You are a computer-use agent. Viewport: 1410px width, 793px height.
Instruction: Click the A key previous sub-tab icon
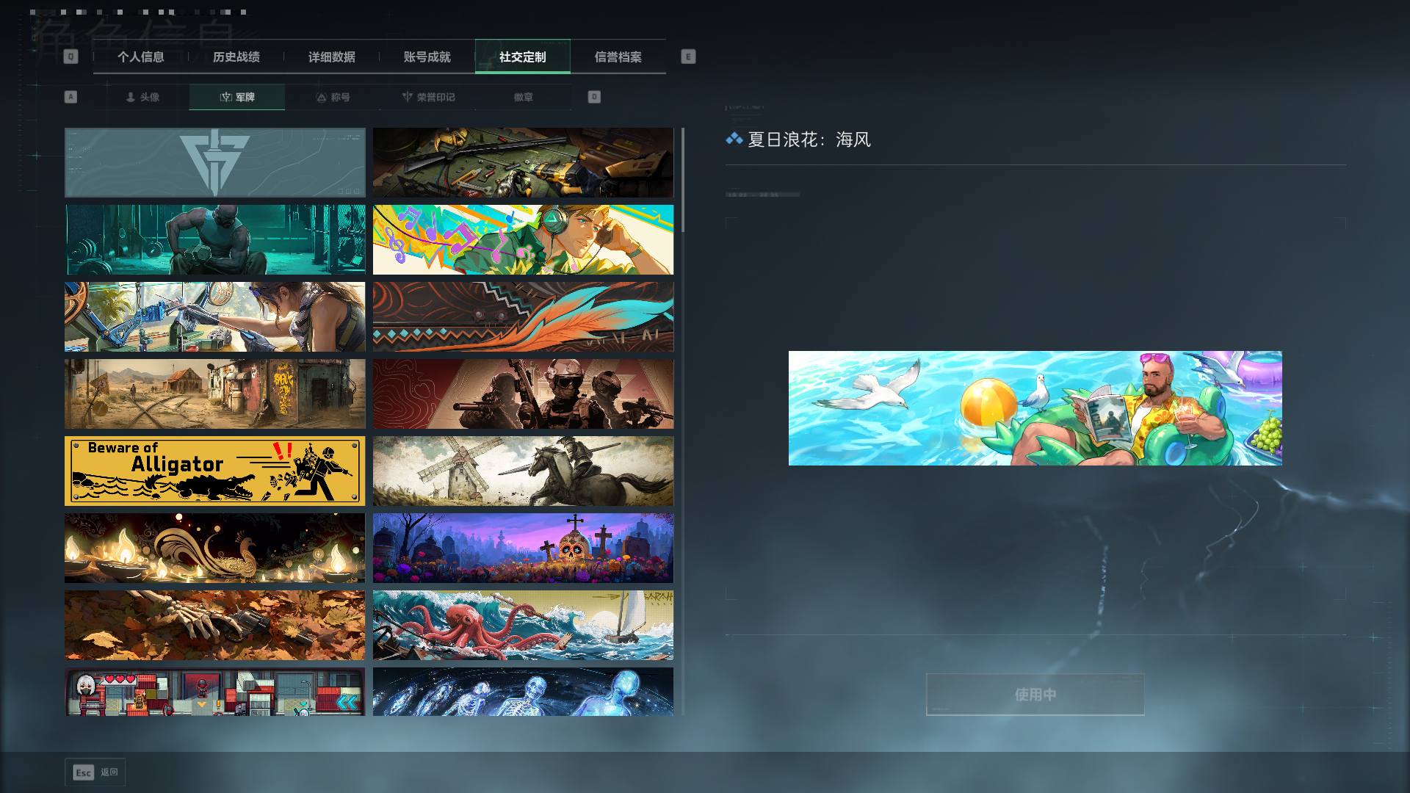pos(70,97)
